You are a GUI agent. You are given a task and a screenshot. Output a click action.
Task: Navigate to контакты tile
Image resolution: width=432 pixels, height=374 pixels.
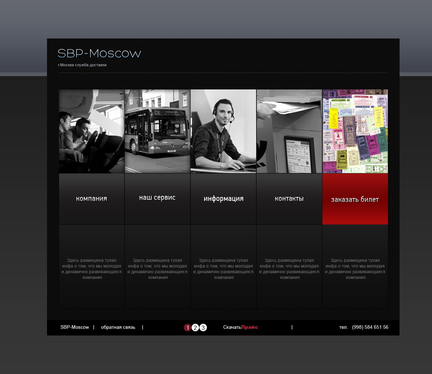(289, 199)
